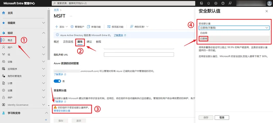273x123 pixels.
Task: Expand the 计费 menu chevron
Action: point(44,83)
